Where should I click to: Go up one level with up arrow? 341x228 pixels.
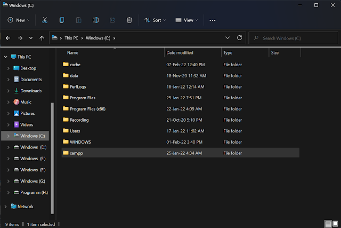(42, 38)
